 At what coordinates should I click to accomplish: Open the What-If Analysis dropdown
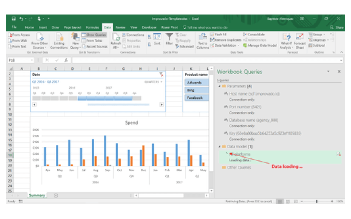coord(286,41)
